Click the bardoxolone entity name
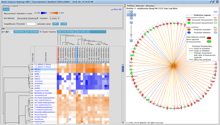Image resolution: width=220 pixels, height=125 pixels. [40, 122]
